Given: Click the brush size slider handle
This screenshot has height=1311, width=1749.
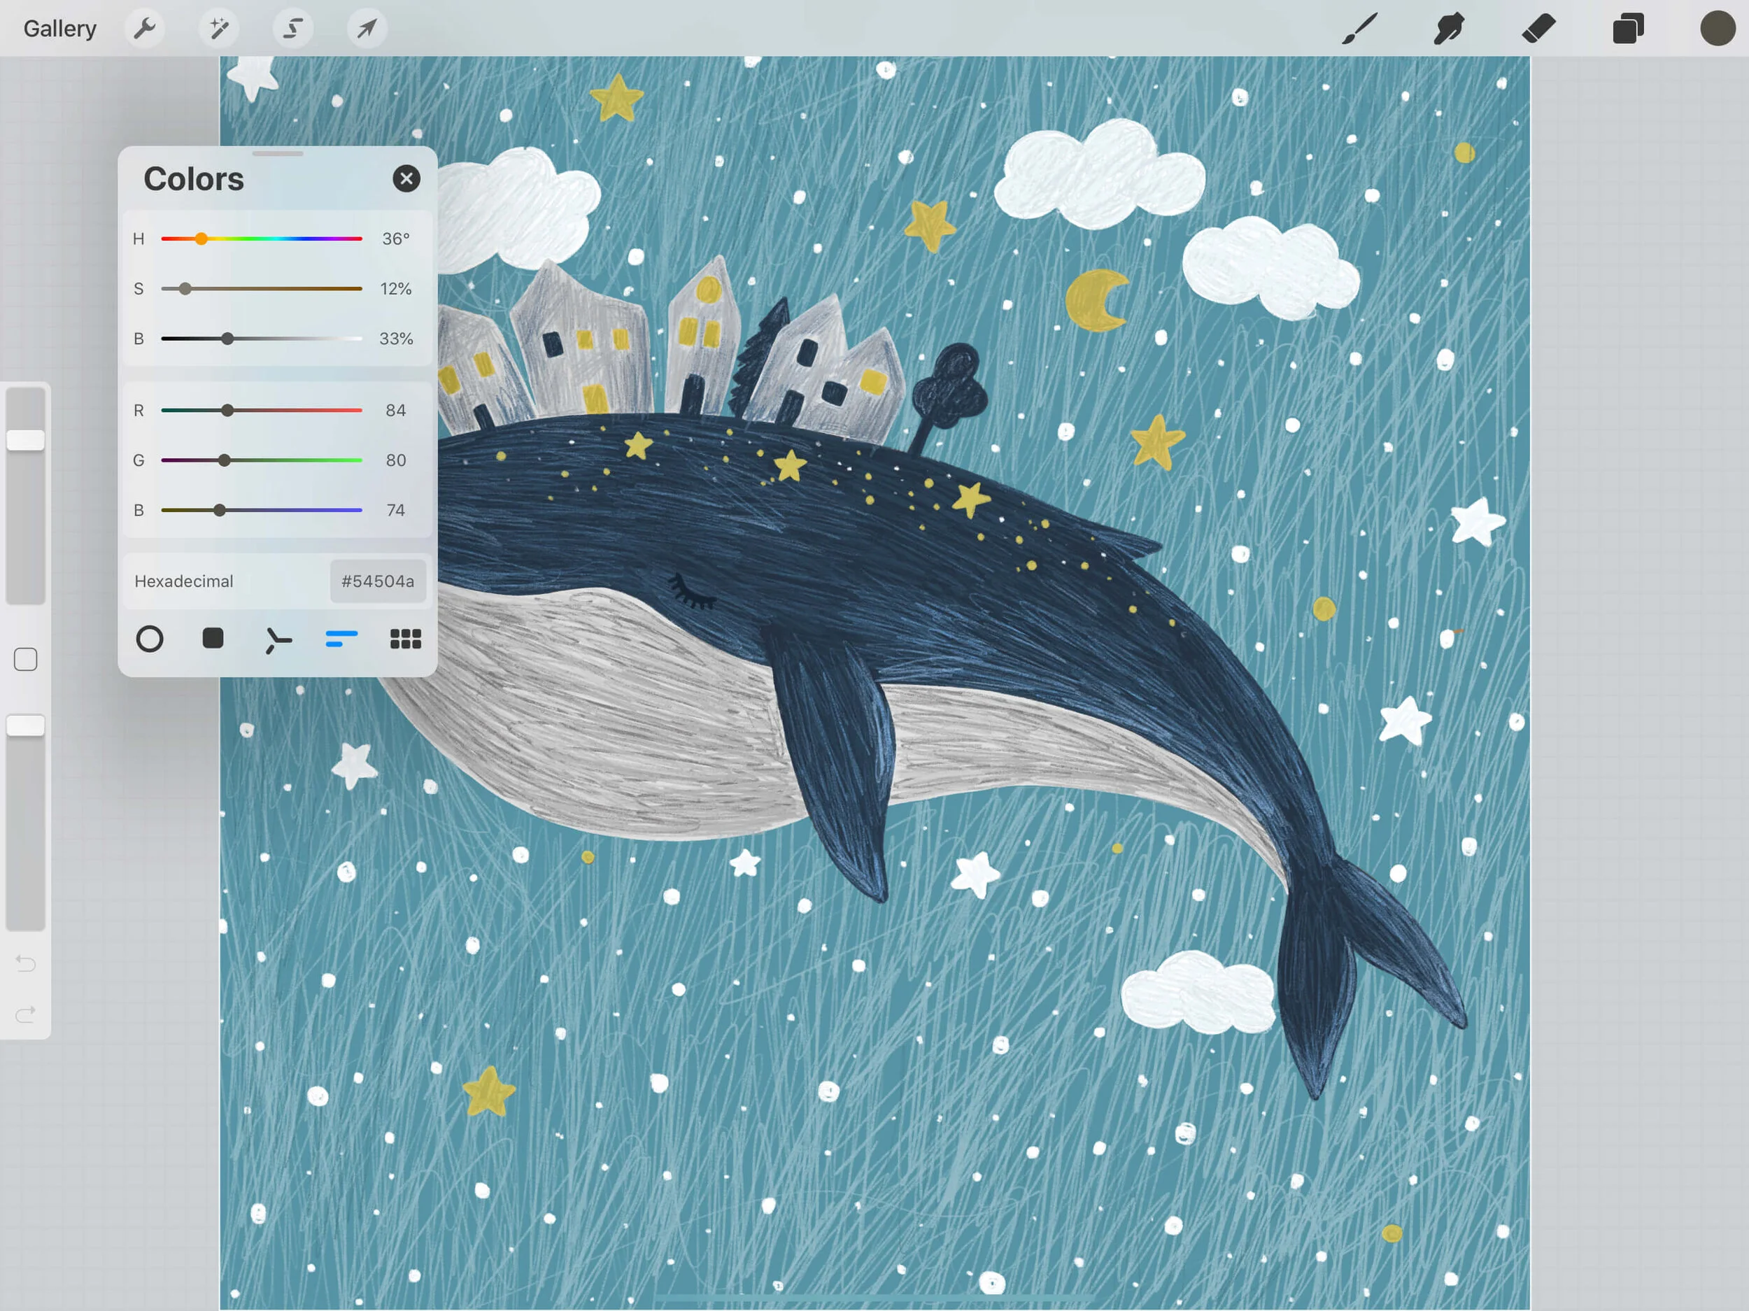Looking at the screenshot, I should point(25,441).
